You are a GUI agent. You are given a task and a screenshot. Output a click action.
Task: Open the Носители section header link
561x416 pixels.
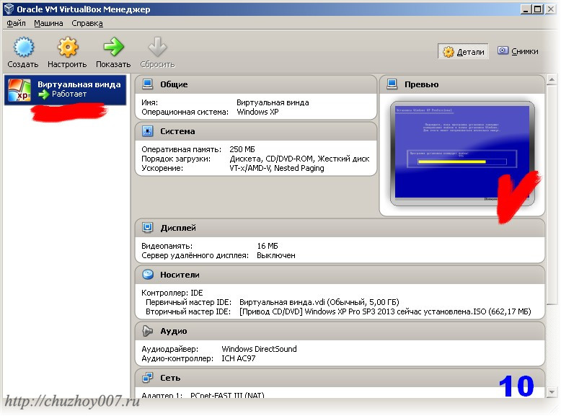[x=180, y=275]
